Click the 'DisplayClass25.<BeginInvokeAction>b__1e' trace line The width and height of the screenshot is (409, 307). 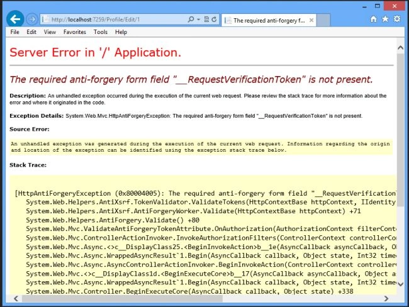pyautogui.click(x=211, y=247)
